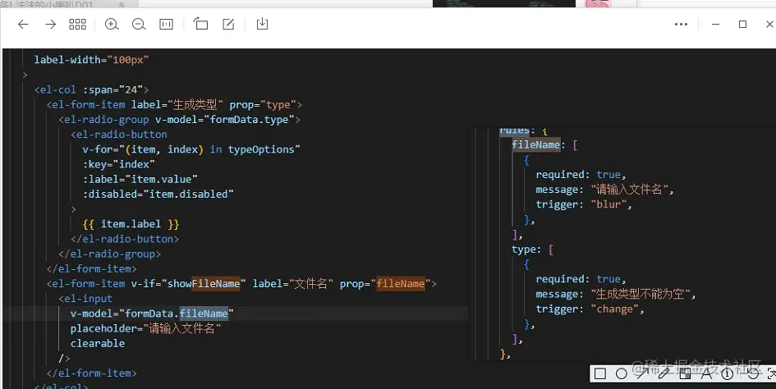Select the rectangle annotation tool
776x389 pixels.
click(599, 373)
